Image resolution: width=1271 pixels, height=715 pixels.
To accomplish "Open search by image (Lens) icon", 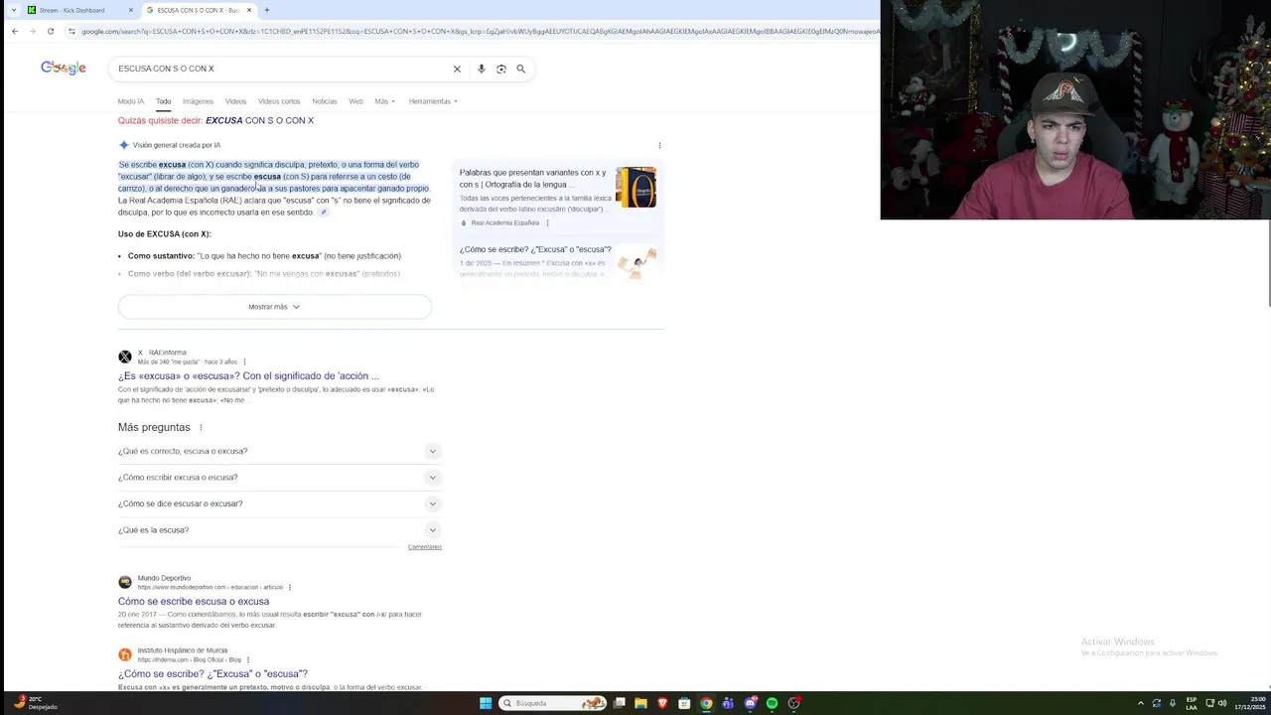I will click(x=501, y=69).
